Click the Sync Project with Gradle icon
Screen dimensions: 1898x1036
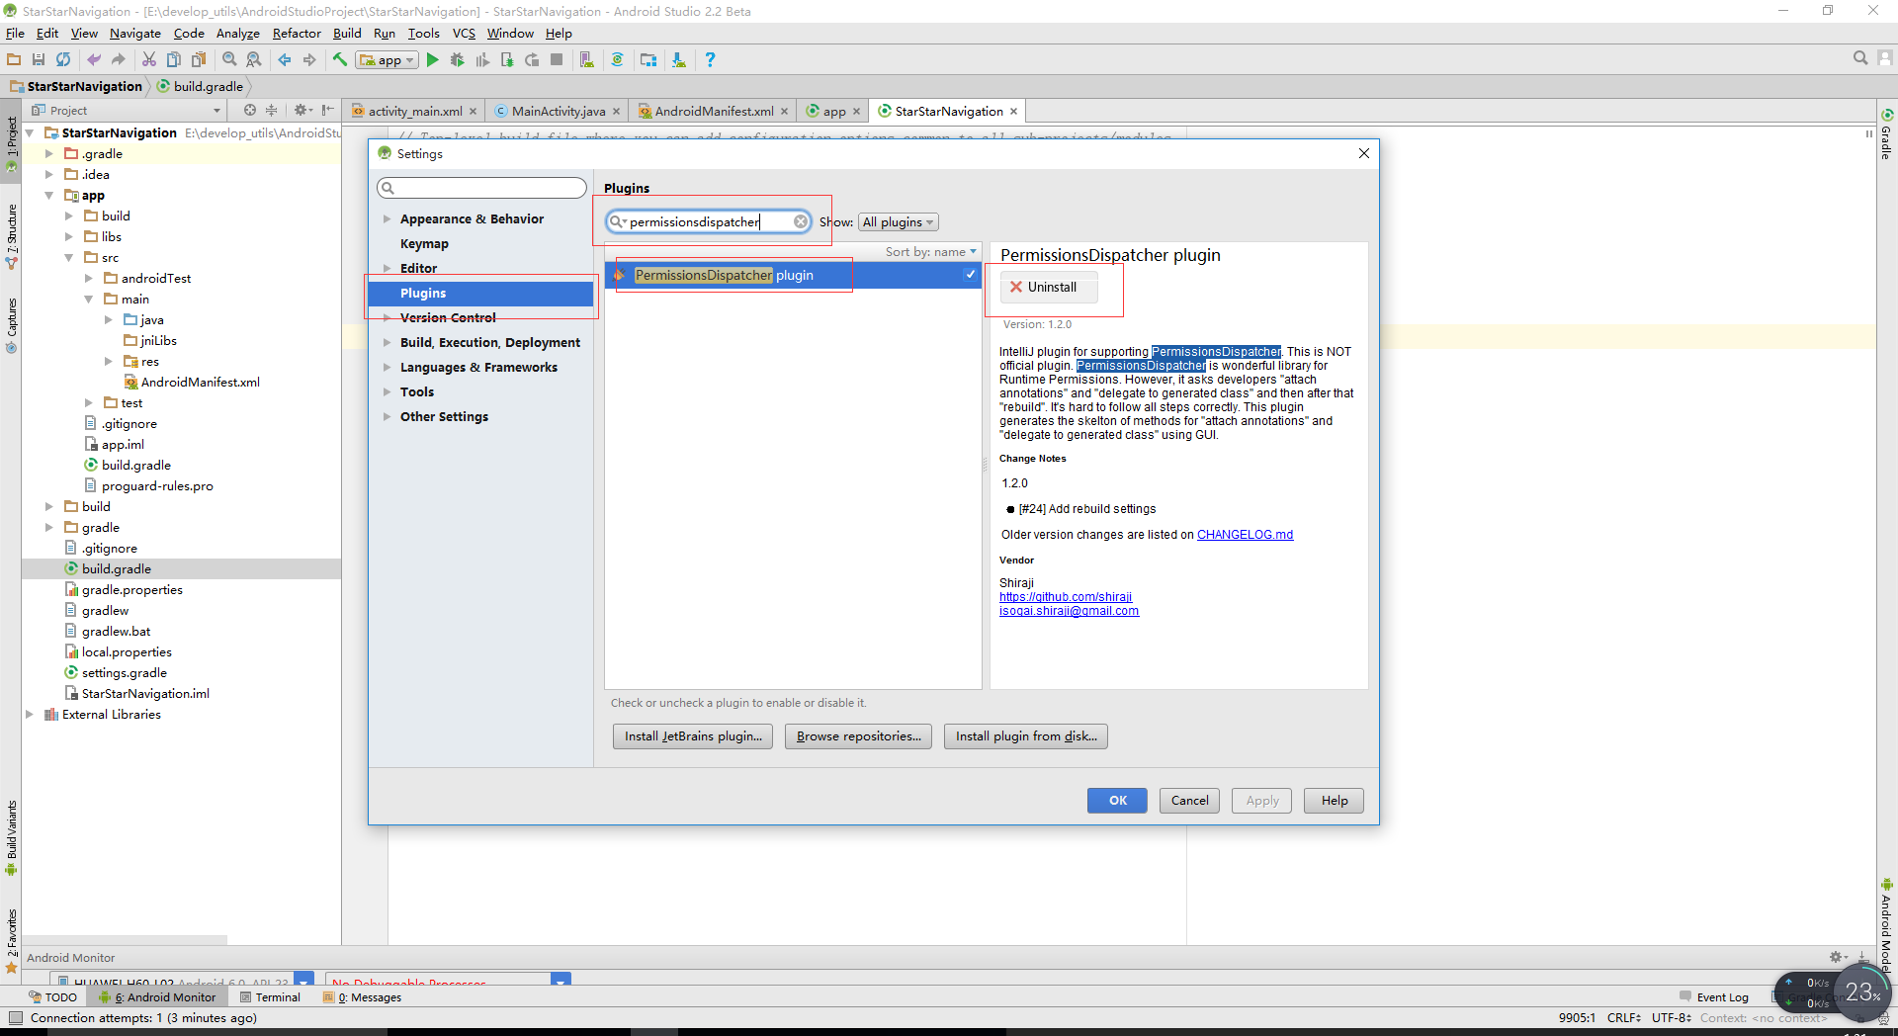click(617, 60)
